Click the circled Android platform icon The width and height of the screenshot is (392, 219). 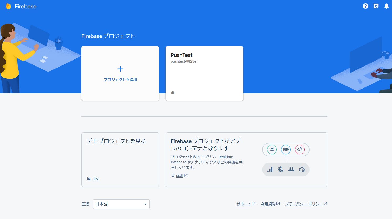(272, 150)
